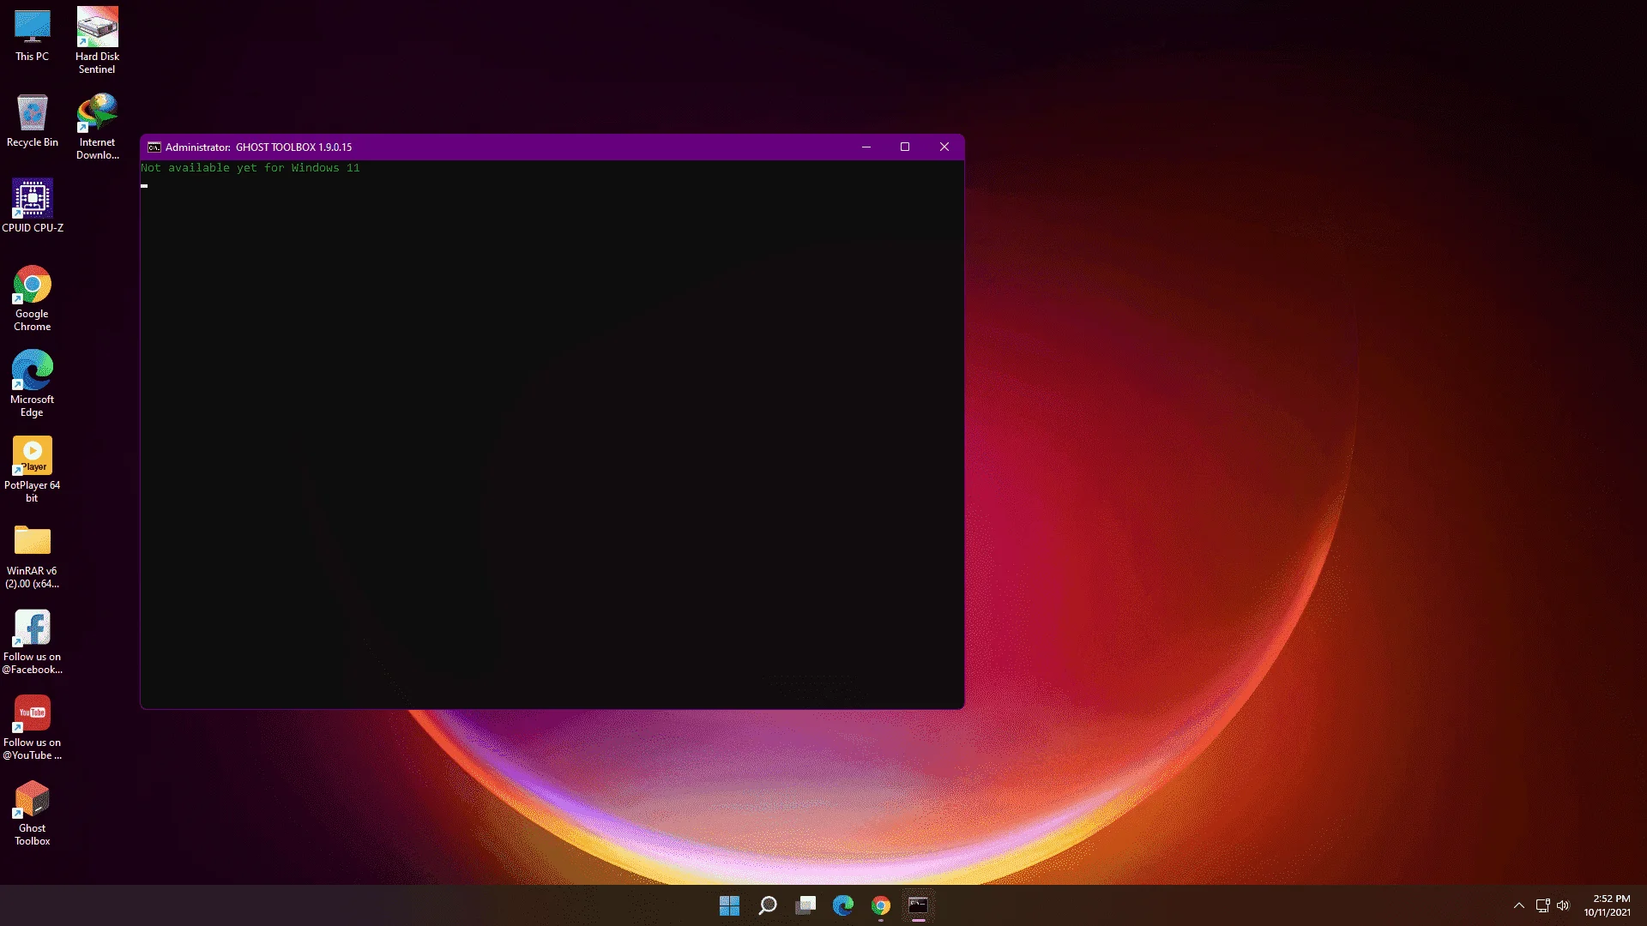Open This PC desktop icon
The image size is (1647, 926).
(x=32, y=35)
